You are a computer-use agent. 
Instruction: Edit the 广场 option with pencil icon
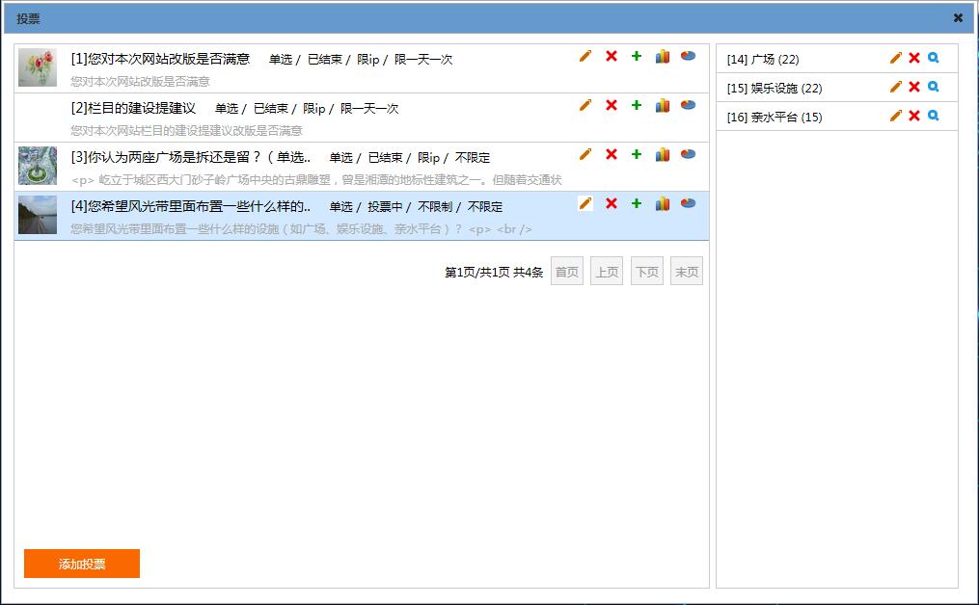coord(896,58)
